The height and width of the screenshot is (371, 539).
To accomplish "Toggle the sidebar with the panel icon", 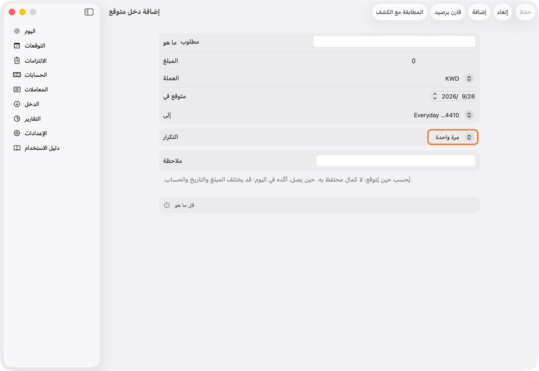I will click(x=89, y=12).
